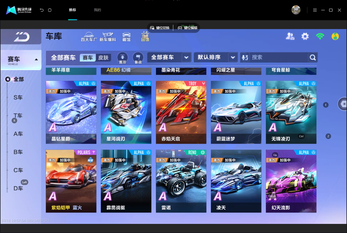Click the green Wi-Fi signal icon
This screenshot has height=233, width=347.
click(x=320, y=36)
